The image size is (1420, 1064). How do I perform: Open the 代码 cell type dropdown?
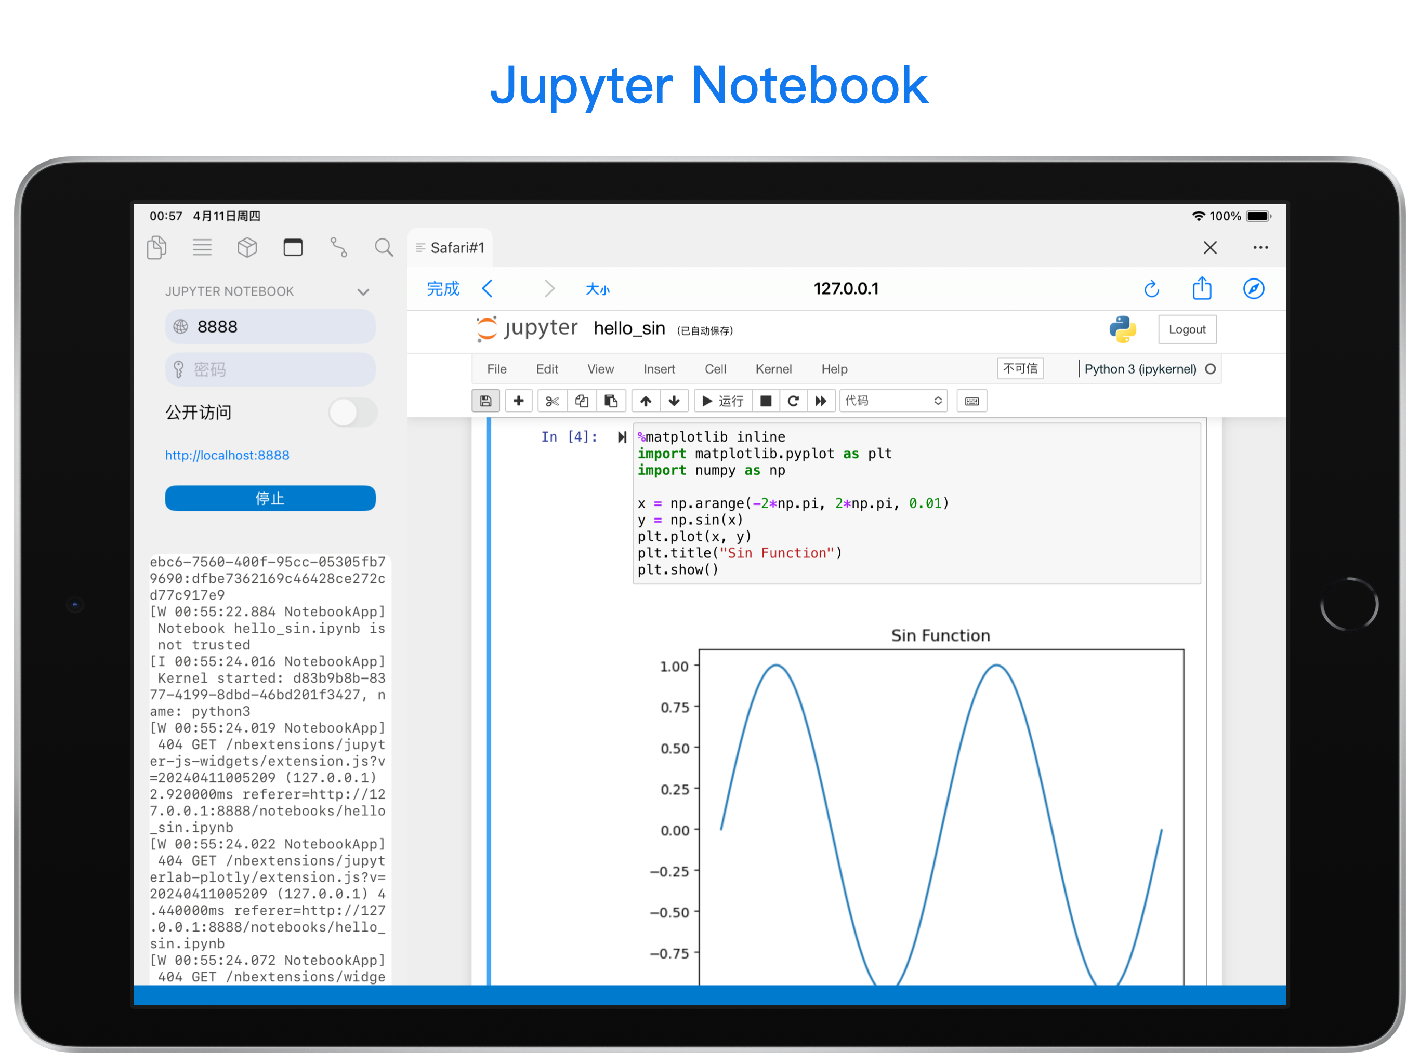[x=893, y=401]
